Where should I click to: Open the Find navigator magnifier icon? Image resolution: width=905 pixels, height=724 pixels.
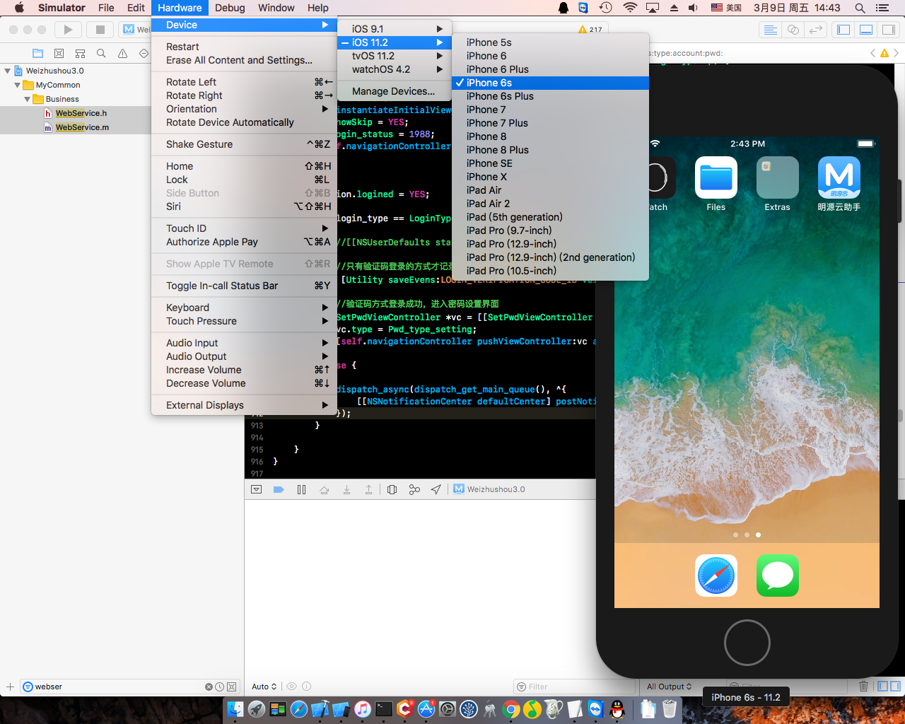101,53
